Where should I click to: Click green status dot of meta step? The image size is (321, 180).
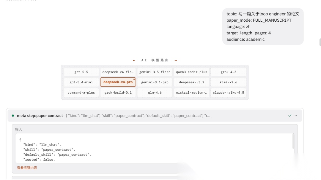13,116
